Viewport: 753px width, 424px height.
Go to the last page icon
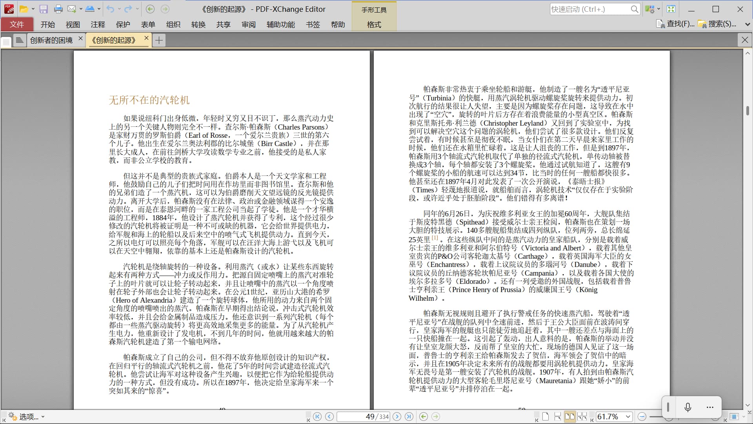[409, 417]
